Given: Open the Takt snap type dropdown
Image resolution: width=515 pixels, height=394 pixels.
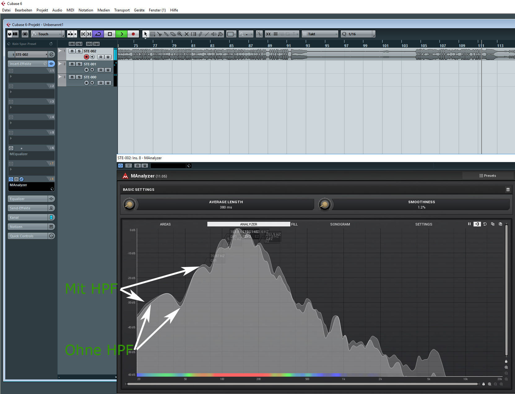Looking at the screenshot, I should coord(320,34).
